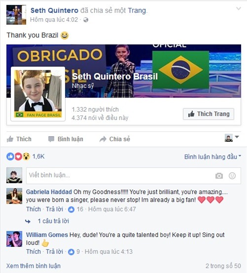Viewport: 247px width, 273px height.
Task: Toggle Thích under William Gomes's comment
Action: (34, 251)
